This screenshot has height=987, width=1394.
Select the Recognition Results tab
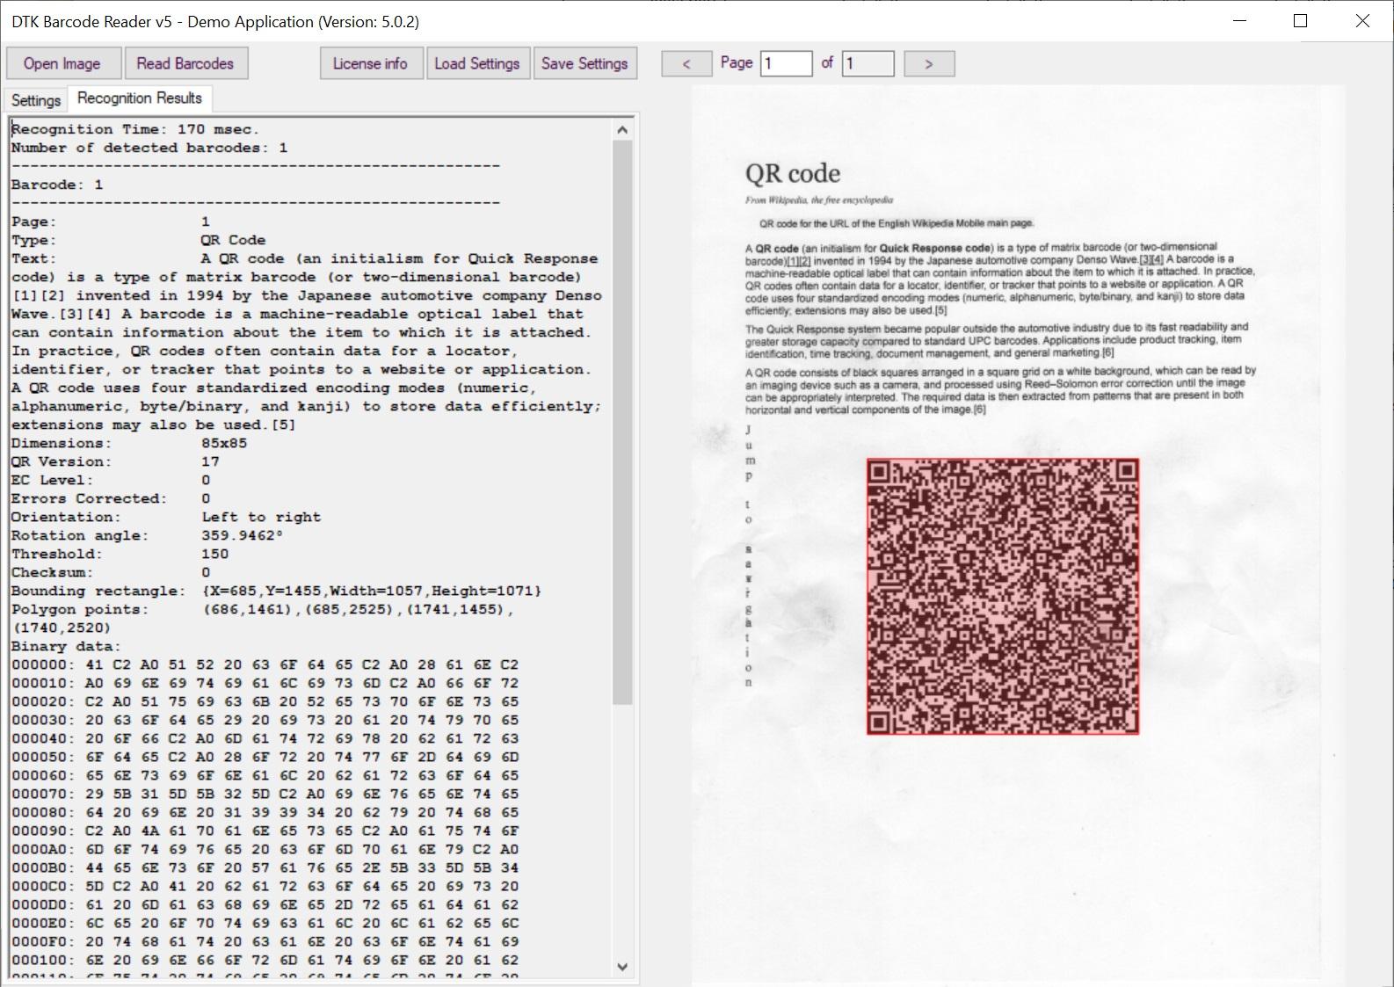[140, 98]
